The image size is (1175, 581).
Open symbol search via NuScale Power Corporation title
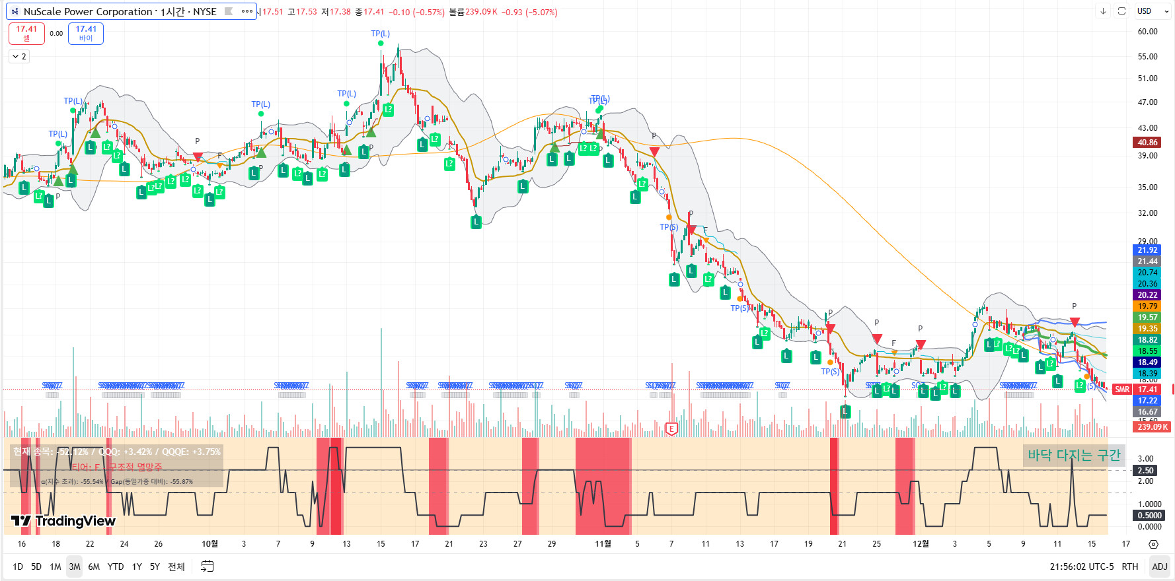tap(88, 11)
